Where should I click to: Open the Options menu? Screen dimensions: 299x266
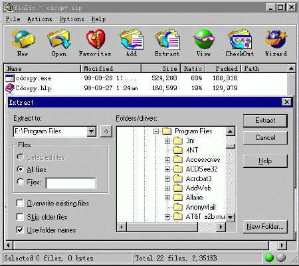click(x=72, y=19)
